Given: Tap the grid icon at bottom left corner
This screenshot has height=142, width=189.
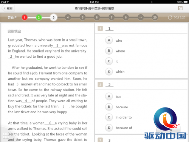Looking at the screenshot, I should tap(6, 136).
